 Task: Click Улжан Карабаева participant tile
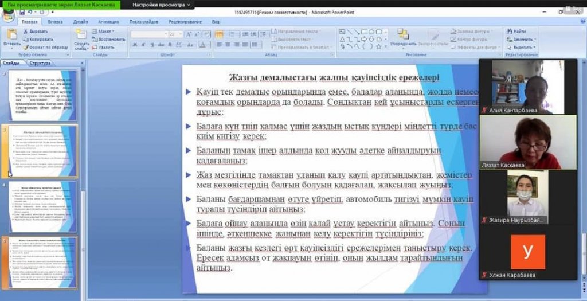(528, 253)
